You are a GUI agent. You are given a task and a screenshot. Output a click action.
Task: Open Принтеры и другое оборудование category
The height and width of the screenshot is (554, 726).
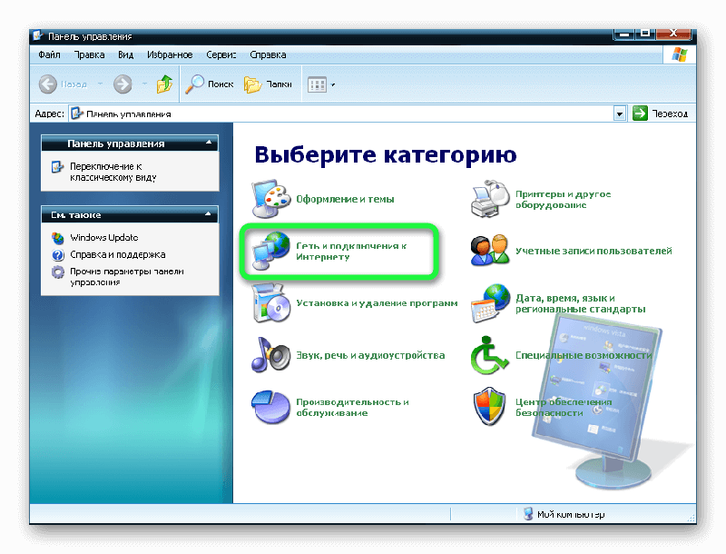(563, 199)
